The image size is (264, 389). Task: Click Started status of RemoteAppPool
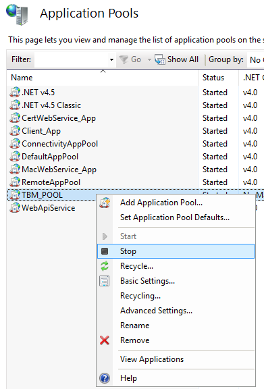point(215,182)
